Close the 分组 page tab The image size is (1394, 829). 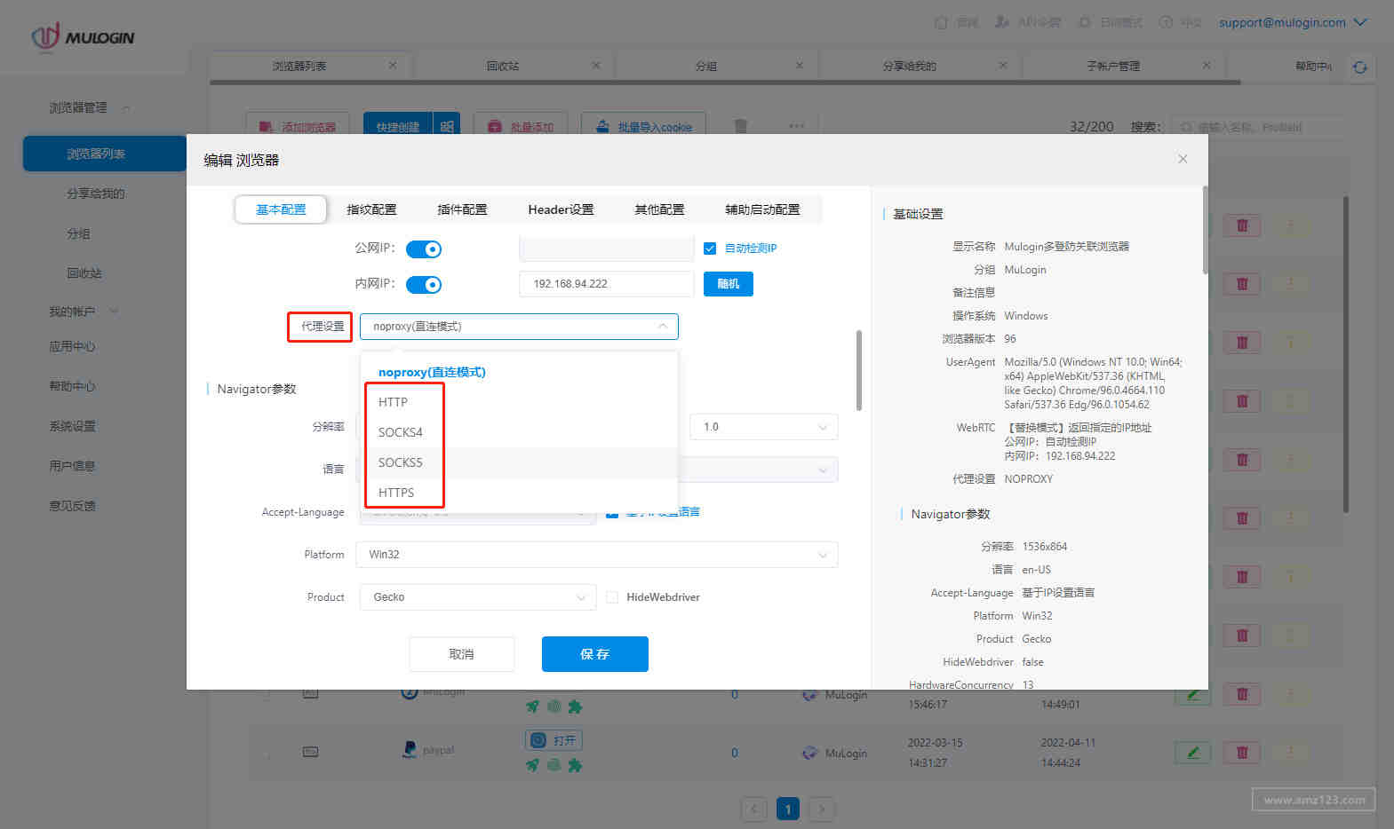click(800, 66)
